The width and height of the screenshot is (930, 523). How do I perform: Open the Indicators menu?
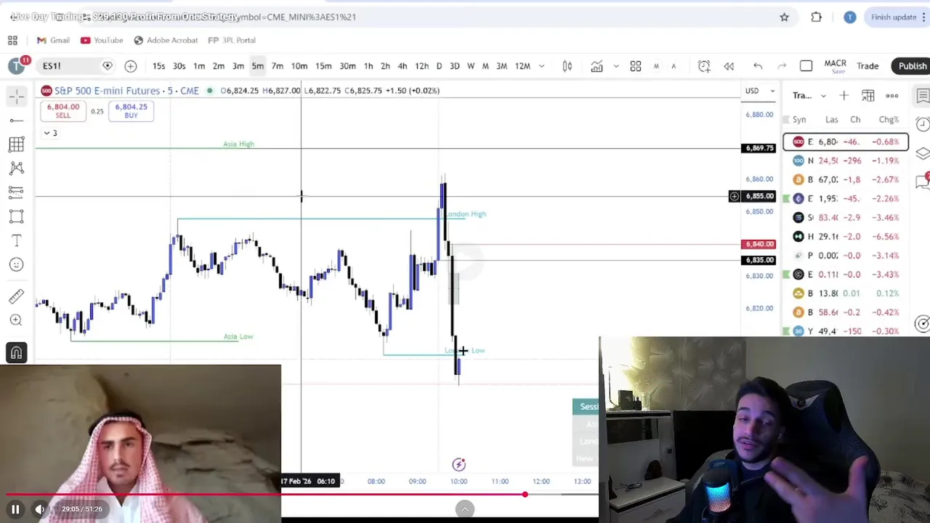(x=597, y=66)
